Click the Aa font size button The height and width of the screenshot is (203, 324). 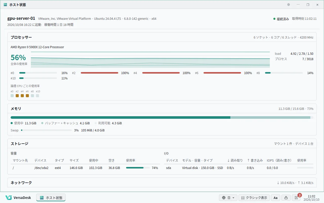276,198
